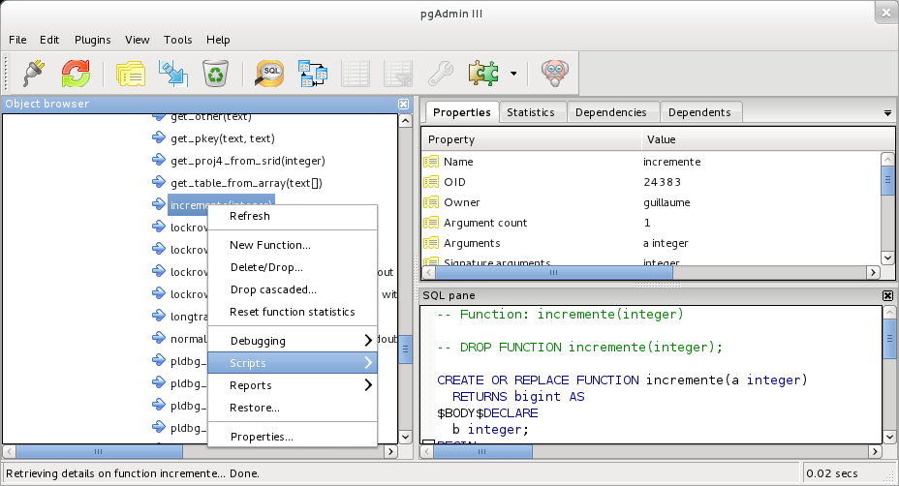
Task: Click the connection plug toolbar icon
Action: click(35, 74)
